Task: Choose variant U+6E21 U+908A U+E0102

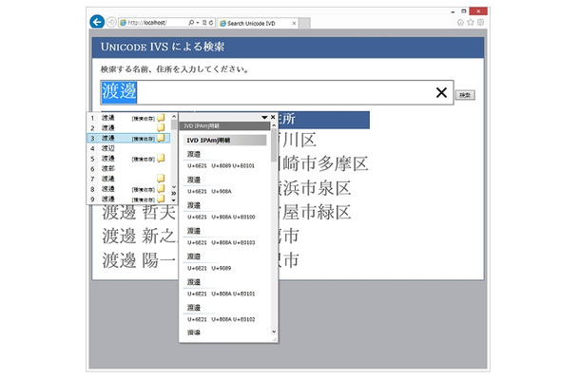Action: pos(225,313)
